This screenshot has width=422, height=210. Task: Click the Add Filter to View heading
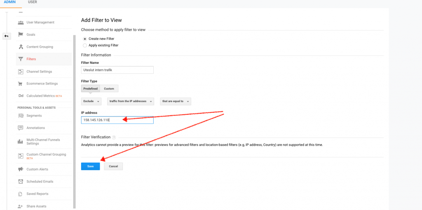[101, 20]
